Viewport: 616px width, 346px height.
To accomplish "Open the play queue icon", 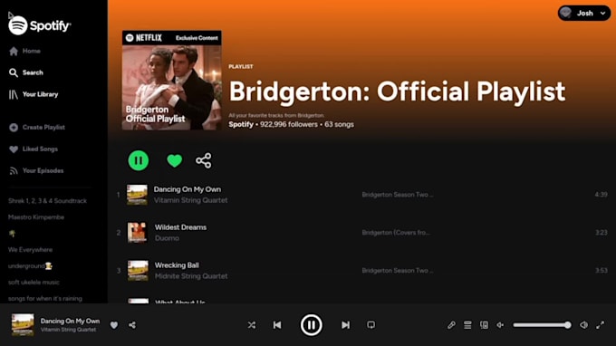I will tap(467, 325).
